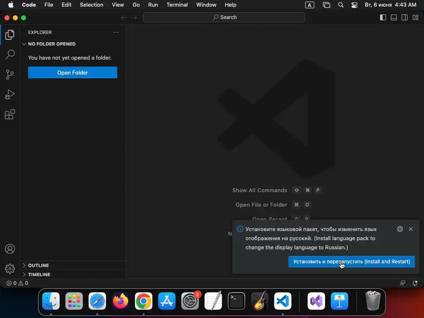This screenshot has height=318, width=424.
Task: Launch Keynote from the Dock
Action: click(x=340, y=301)
